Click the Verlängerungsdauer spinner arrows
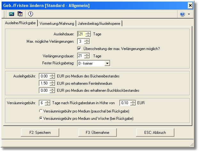 [x=88, y=56]
